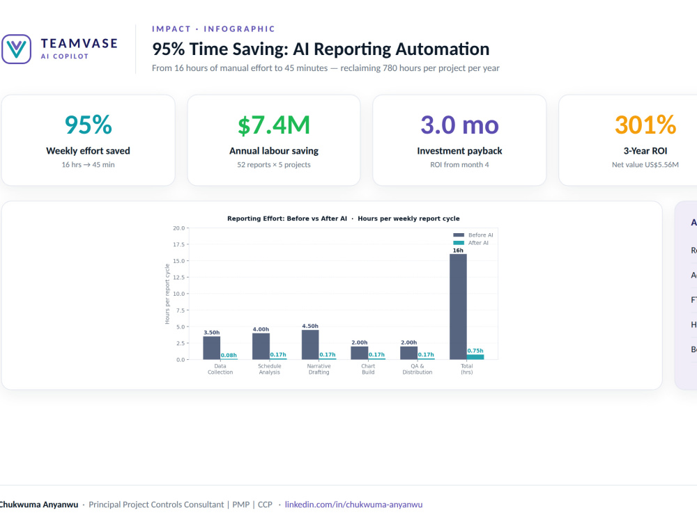
Task: Click the Investment payback label
Action: [459, 151]
